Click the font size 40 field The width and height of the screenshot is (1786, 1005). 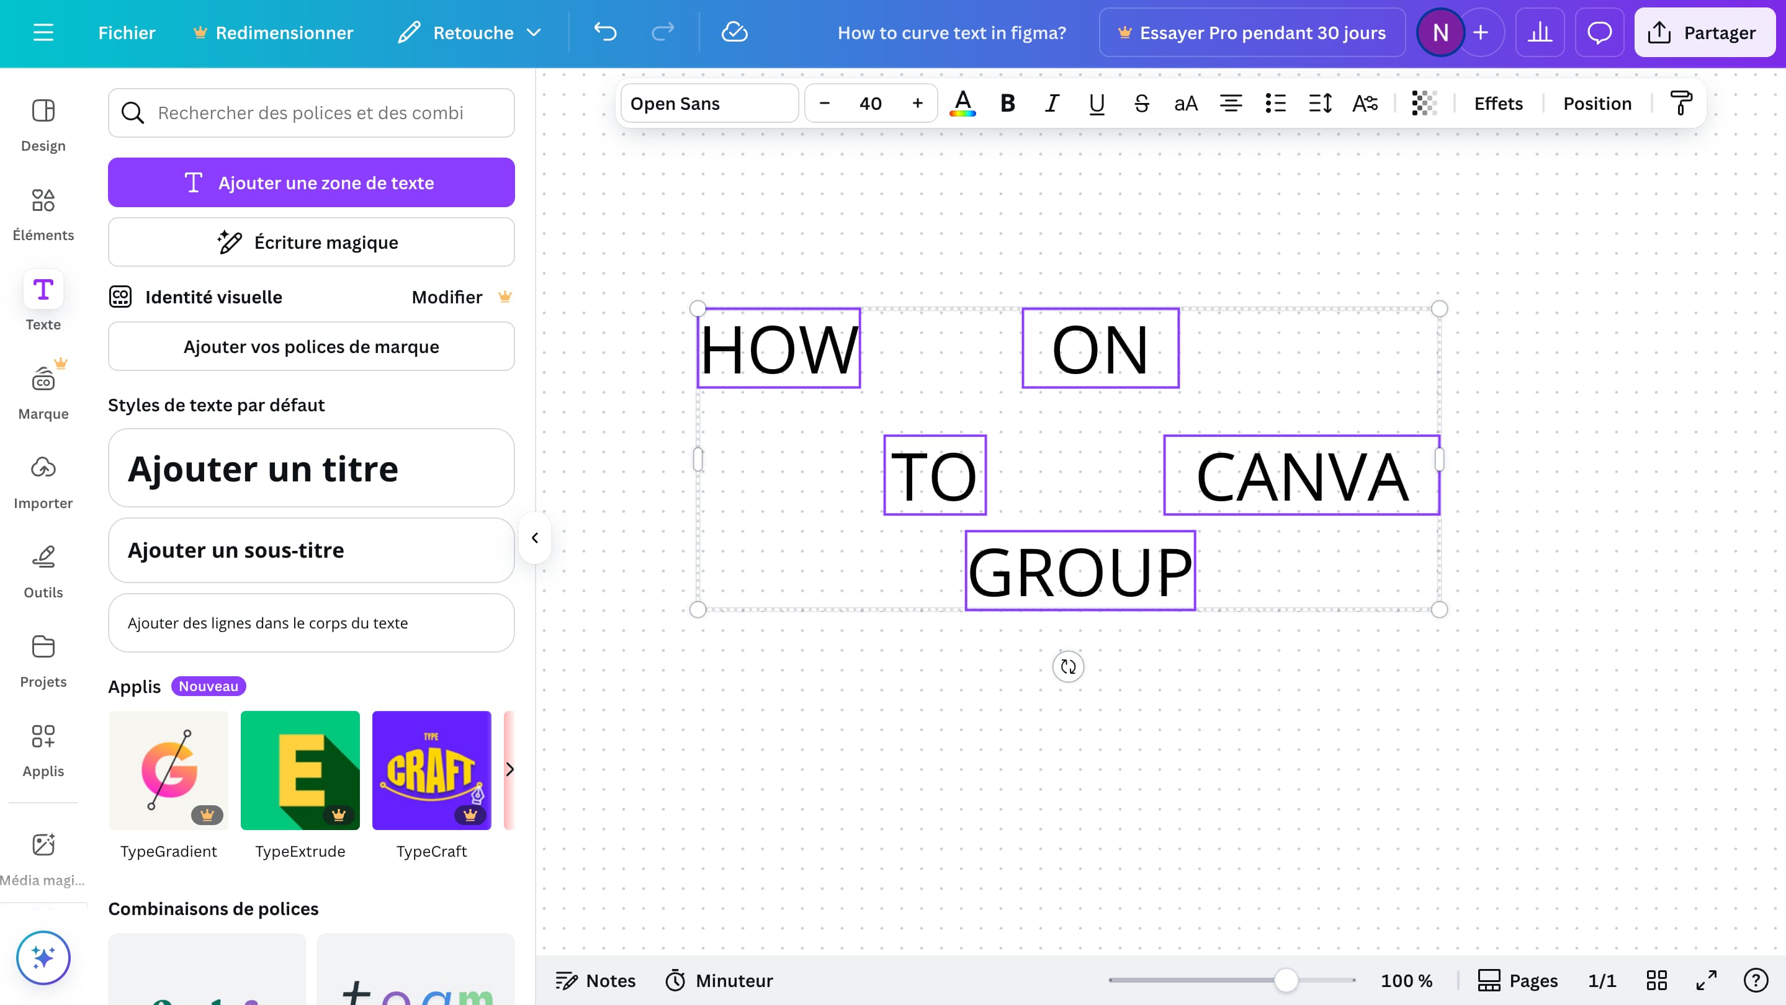click(x=870, y=103)
